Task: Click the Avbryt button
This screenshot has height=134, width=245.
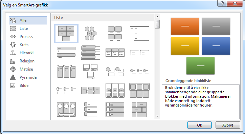Action: 228,125
